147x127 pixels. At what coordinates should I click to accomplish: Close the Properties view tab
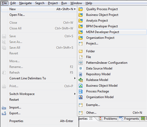pos(91,118)
